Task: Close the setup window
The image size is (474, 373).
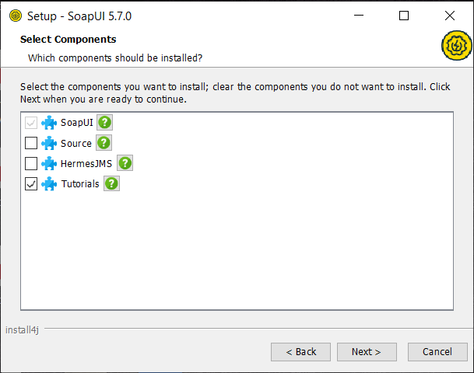Action: (450, 16)
